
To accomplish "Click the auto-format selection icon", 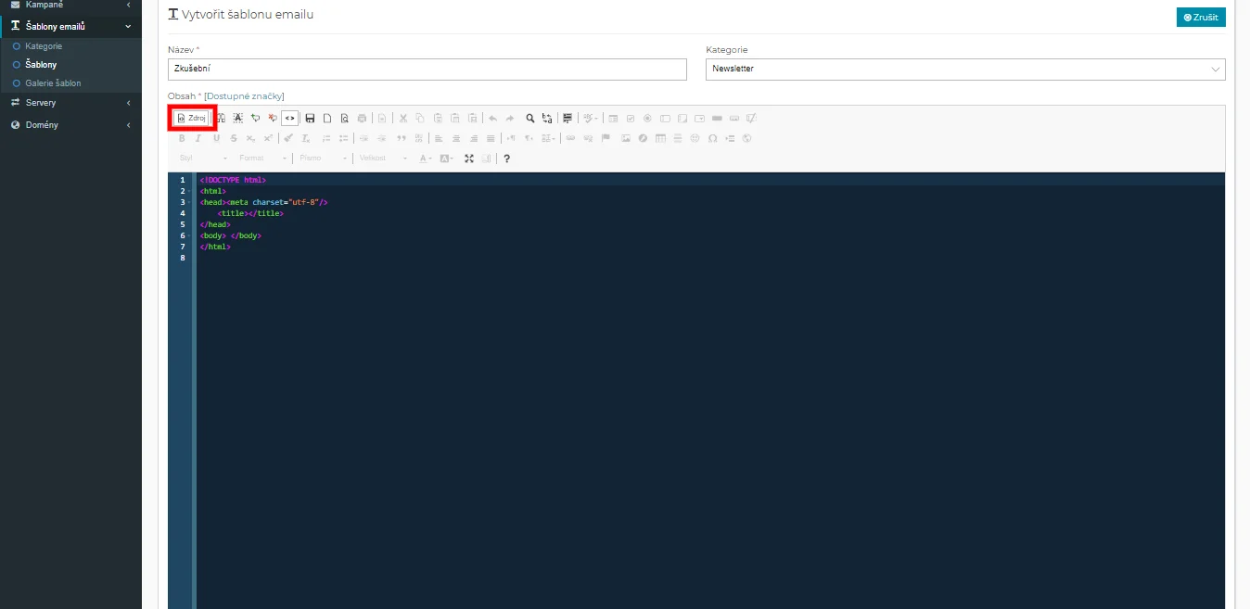I will coord(238,118).
